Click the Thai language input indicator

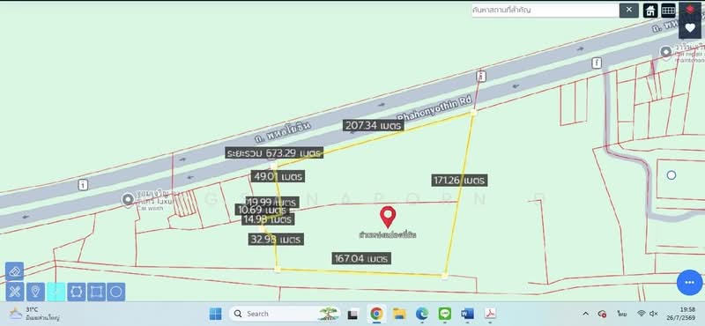pos(622,314)
